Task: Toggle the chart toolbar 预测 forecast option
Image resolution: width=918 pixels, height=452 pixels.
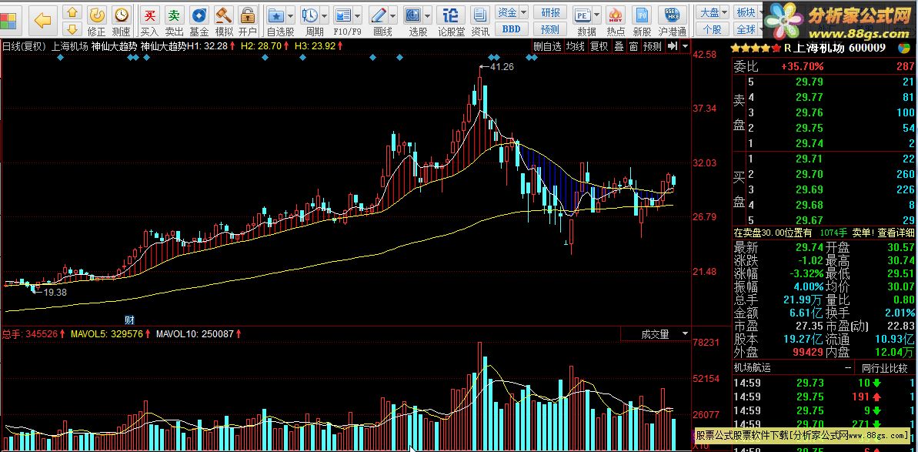Action: (653, 46)
